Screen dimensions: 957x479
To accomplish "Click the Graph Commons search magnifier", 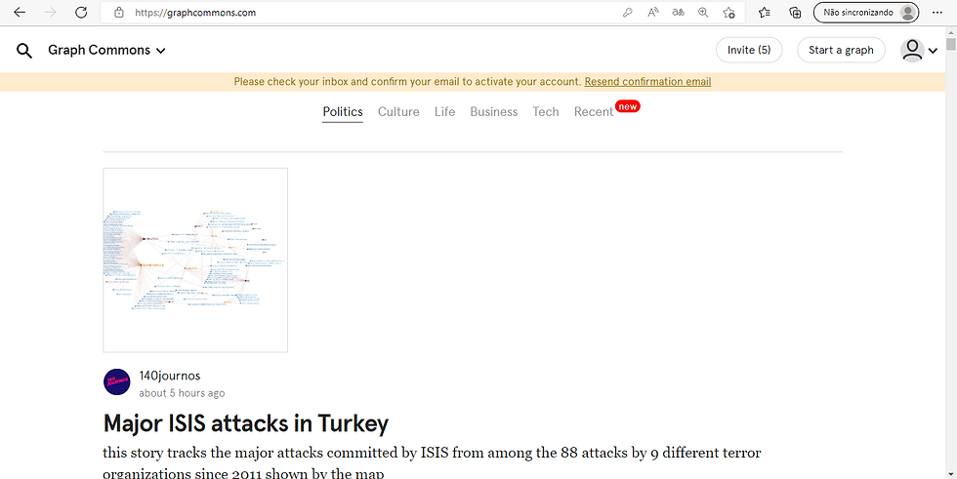I will click(23, 51).
